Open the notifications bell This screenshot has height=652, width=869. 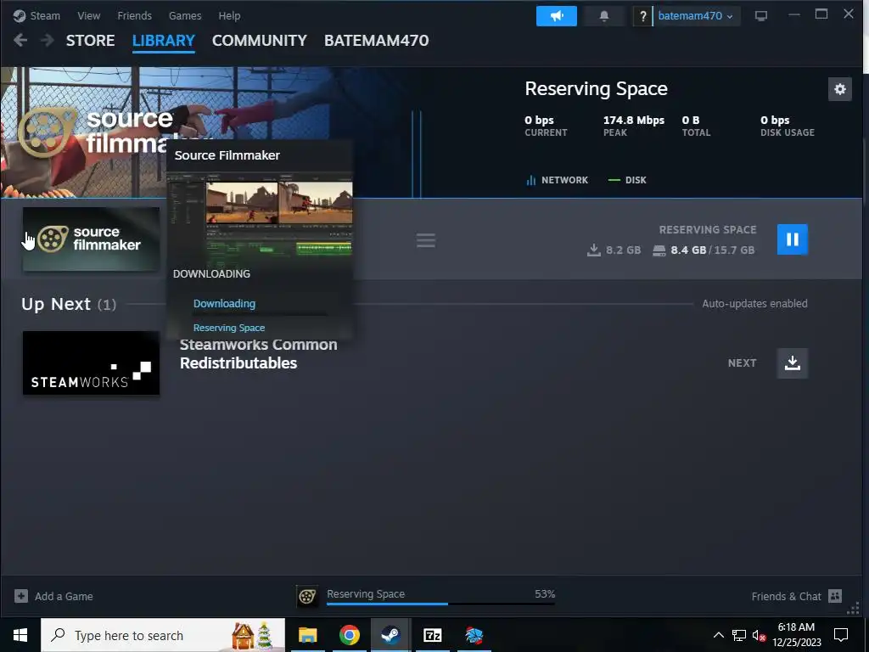tap(604, 16)
